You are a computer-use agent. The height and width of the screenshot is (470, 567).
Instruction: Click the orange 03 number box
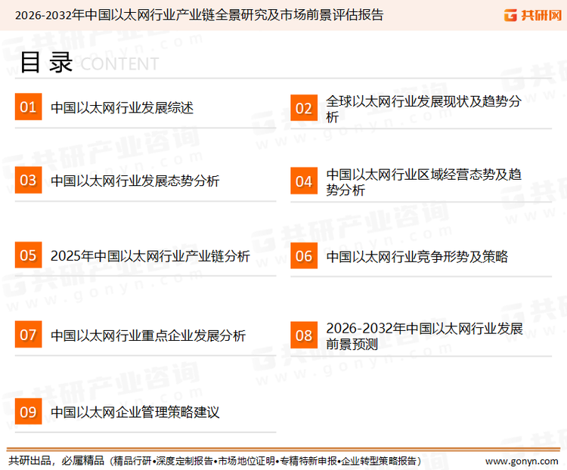[x=28, y=180]
